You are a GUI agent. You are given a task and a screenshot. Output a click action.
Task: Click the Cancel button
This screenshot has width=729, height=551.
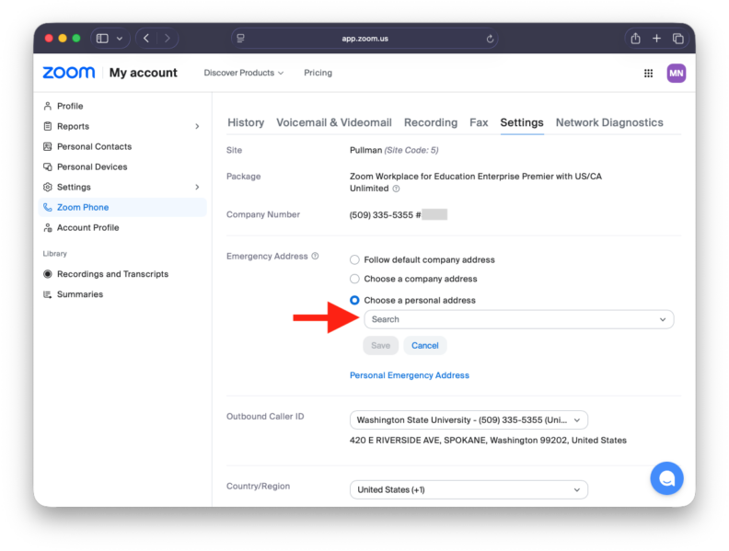point(425,345)
